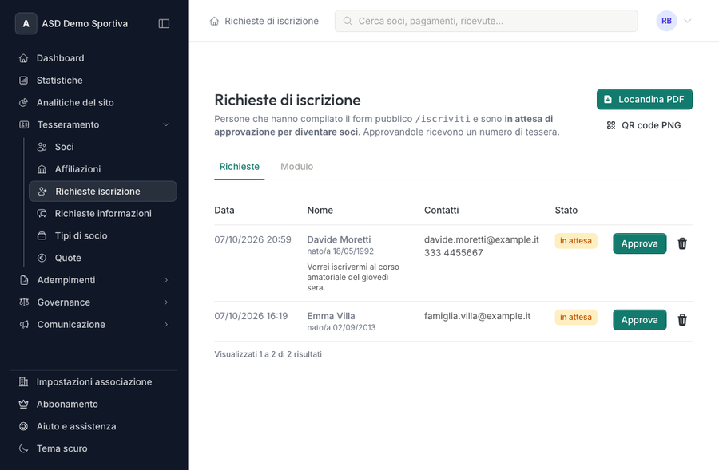Click the Richieste iscrizione user-plus icon
The height and width of the screenshot is (470, 719).
click(x=42, y=192)
